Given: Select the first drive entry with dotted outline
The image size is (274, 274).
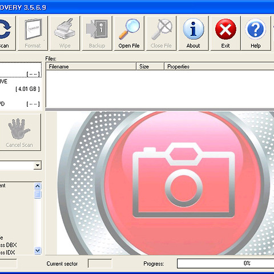Looking at the screenshot, I should [21, 70].
